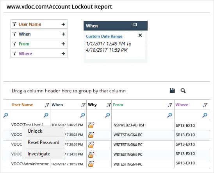
Task: Click the plus icon next to User Name filter
Action: (63, 24)
